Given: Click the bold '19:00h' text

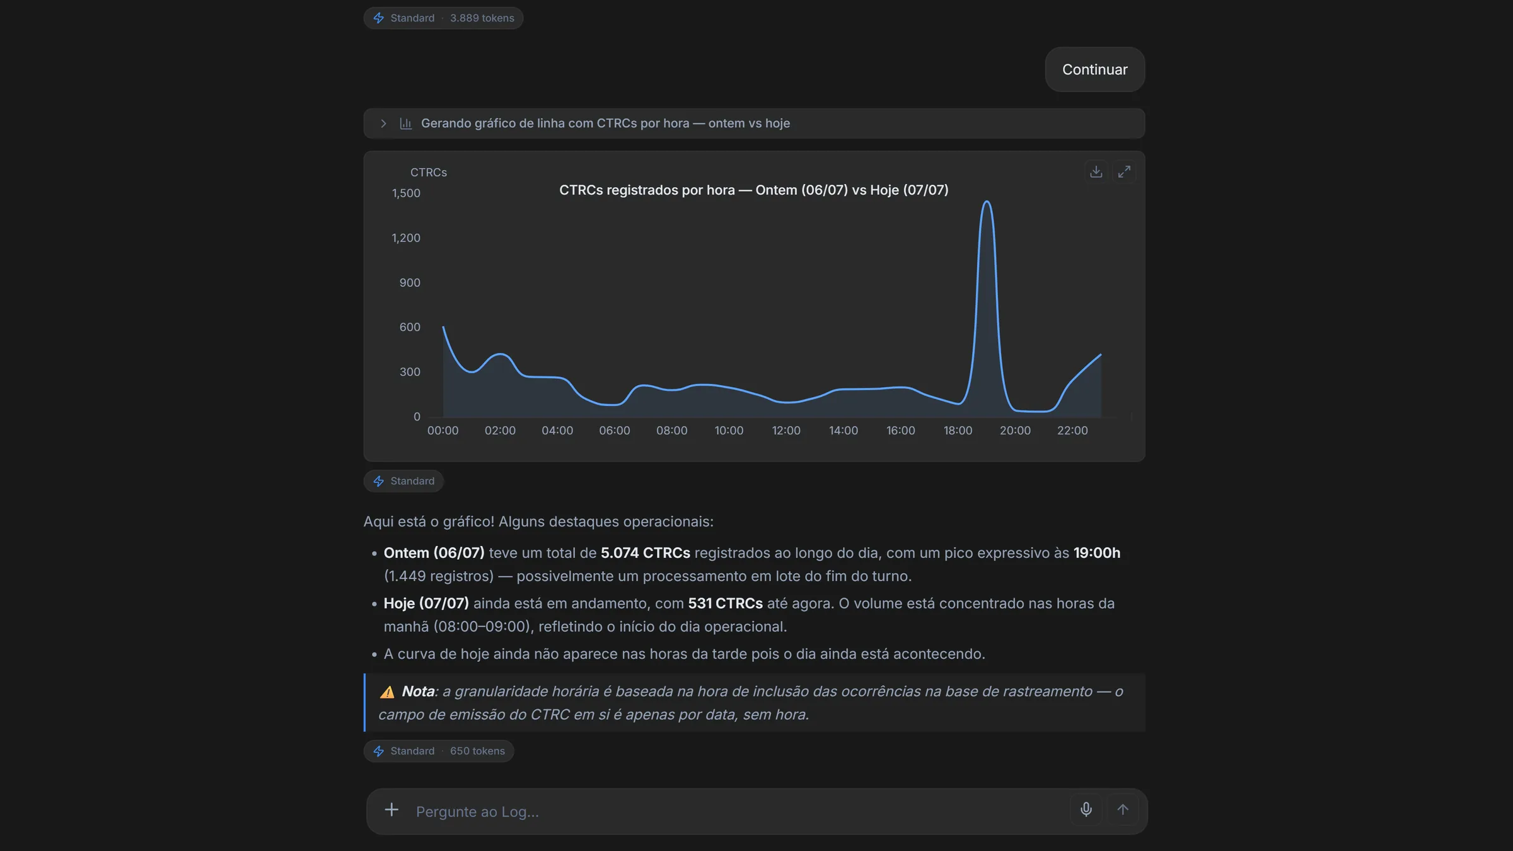Looking at the screenshot, I should pyautogui.click(x=1097, y=553).
